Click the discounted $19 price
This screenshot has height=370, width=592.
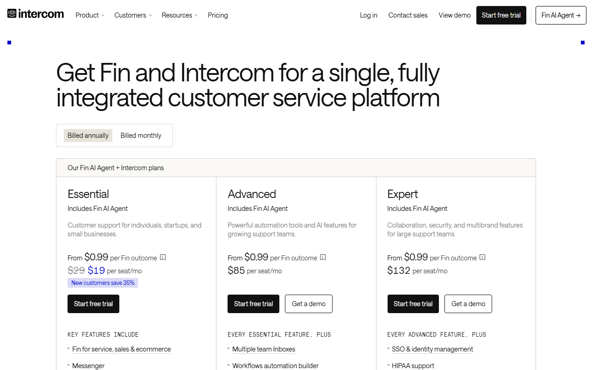pos(96,271)
